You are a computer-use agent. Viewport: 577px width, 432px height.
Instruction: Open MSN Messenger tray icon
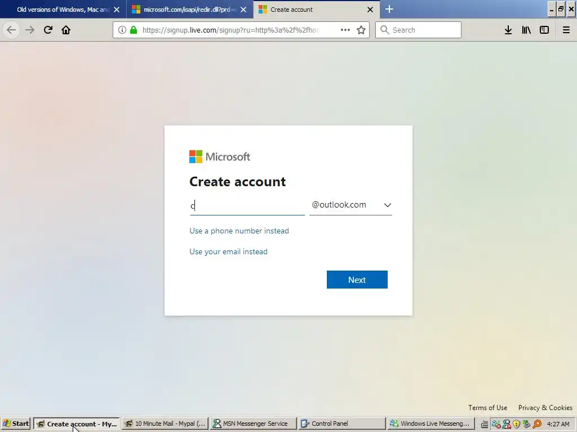(507, 424)
